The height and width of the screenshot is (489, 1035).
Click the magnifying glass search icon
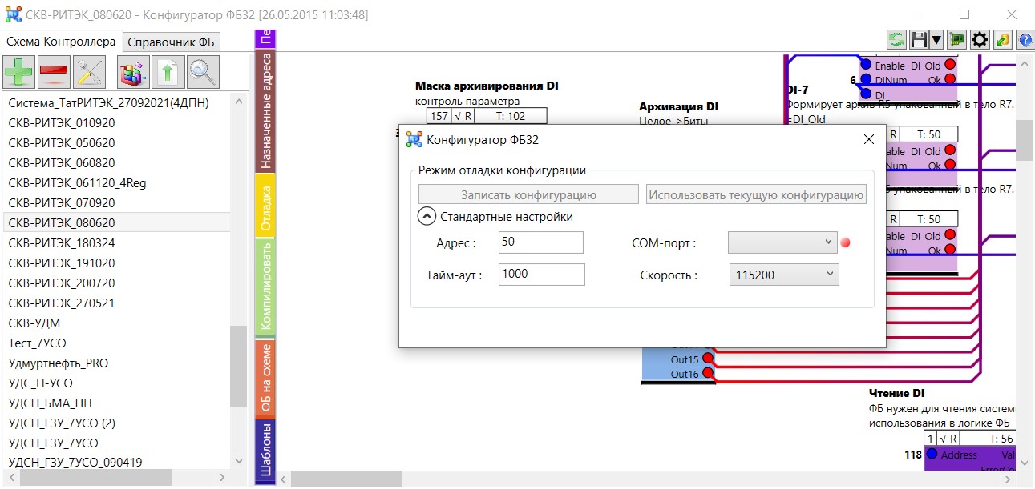[x=204, y=72]
